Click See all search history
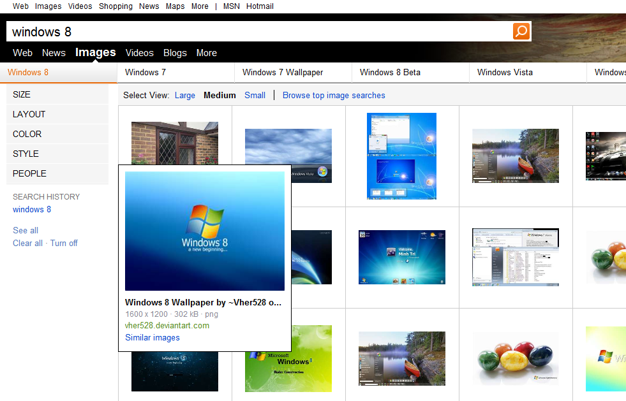 pyautogui.click(x=26, y=230)
